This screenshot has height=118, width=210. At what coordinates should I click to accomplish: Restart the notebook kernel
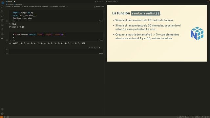tap(45, 7)
